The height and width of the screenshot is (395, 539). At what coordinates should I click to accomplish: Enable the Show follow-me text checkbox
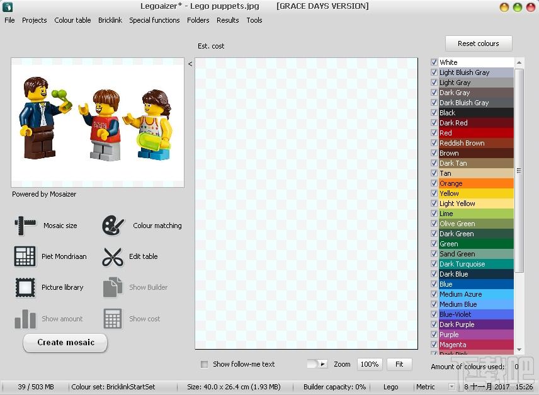[x=204, y=364]
